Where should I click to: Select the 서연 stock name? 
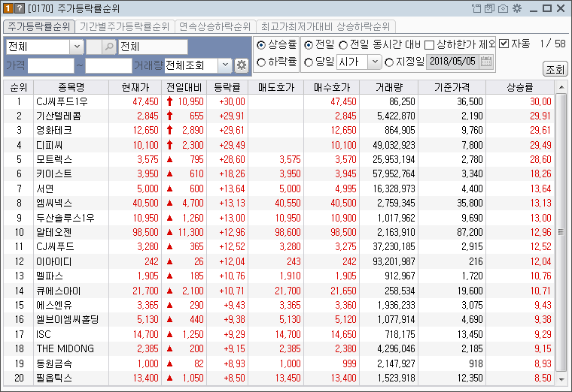pos(45,188)
